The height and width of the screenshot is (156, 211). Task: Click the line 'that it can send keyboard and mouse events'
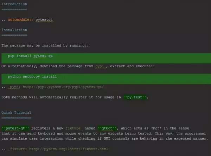click(x=104, y=133)
